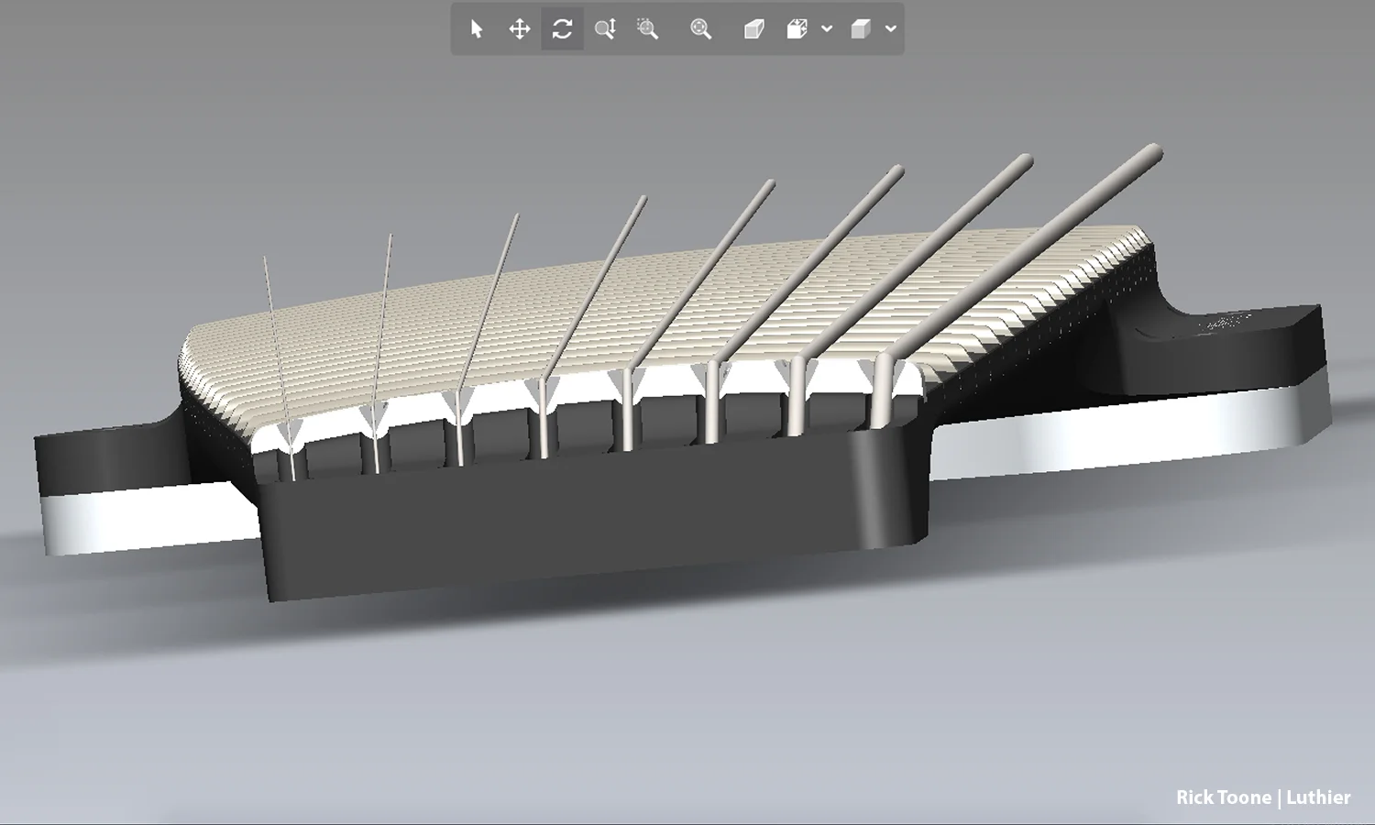Image resolution: width=1375 pixels, height=825 pixels.
Task: Expand the display style dropdown arrow
Action: click(891, 29)
